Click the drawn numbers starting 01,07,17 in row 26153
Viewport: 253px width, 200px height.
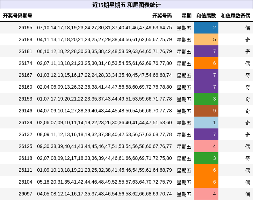coord(104,99)
